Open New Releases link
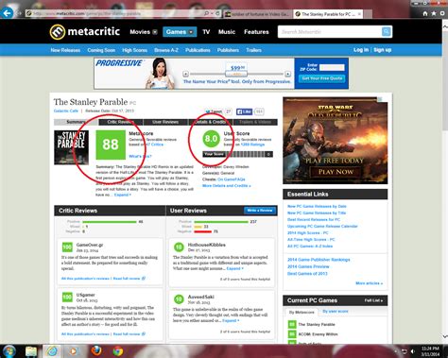Screen dimensions: 448x358 [65, 50]
